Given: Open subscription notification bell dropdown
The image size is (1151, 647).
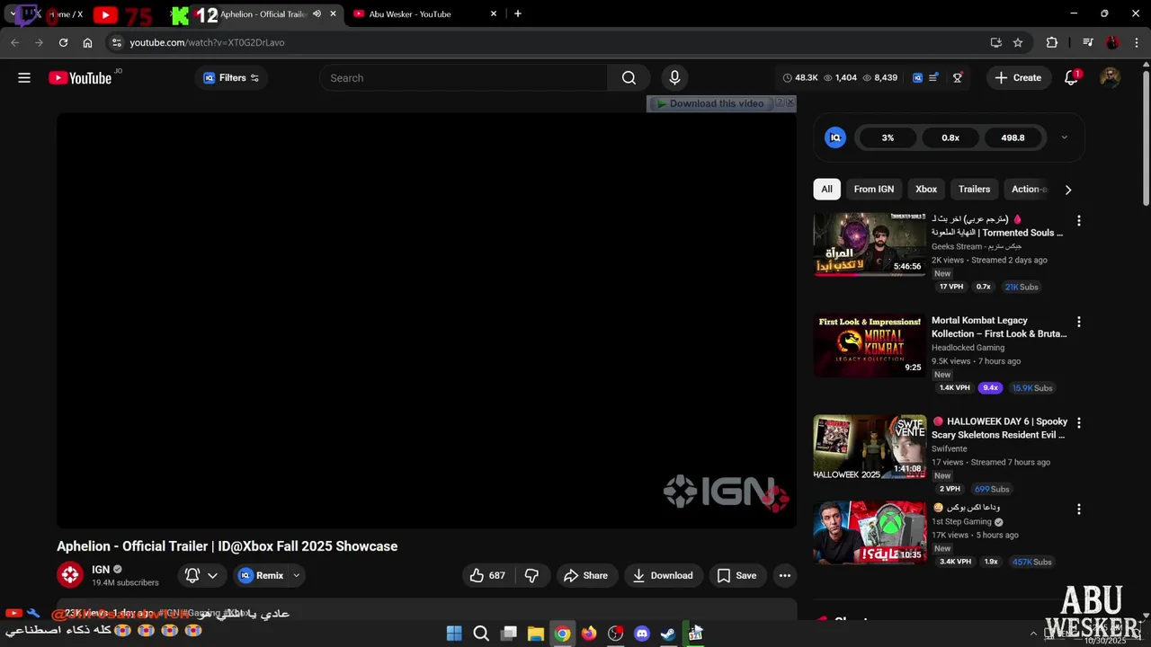Looking at the screenshot, I should (x=201, y=576).
